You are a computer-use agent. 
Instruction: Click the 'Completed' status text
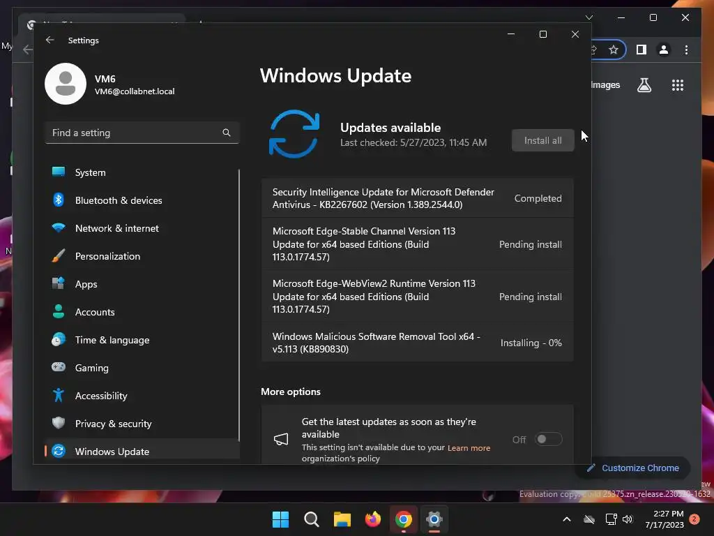pos(538,198)
